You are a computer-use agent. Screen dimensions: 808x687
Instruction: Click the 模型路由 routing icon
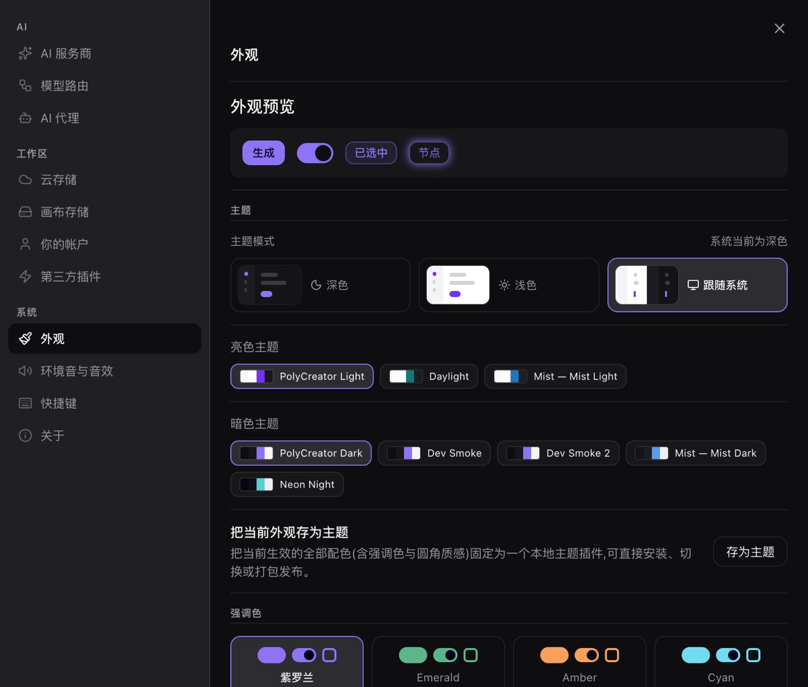(x=25, y=86)
